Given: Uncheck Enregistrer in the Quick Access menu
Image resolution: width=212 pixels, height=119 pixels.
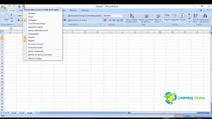Looking at the screenshot, I should coord(43,20).
